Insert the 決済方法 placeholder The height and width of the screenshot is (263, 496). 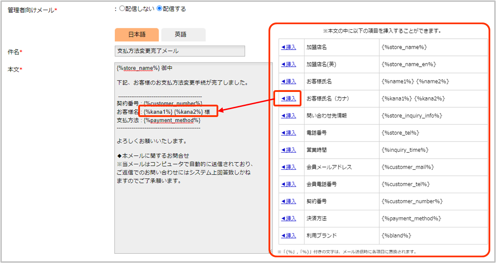[289, 219]
